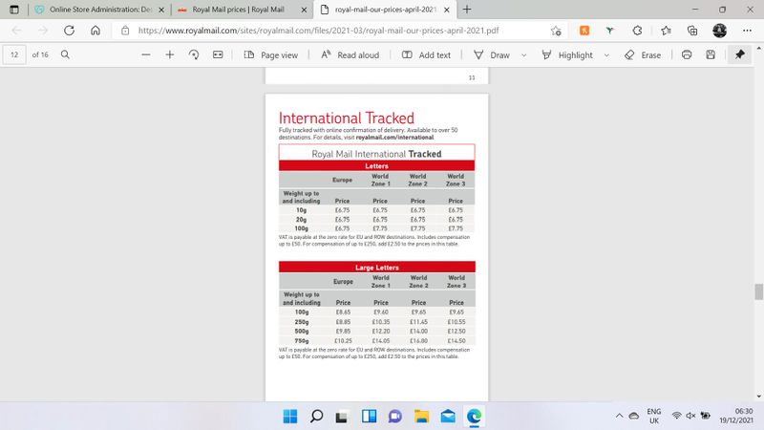Select the Draw tool
The image size is (764, 430).
click(492, 55)
